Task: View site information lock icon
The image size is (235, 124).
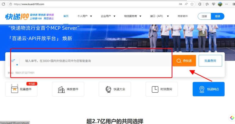Action: (10, 4)
